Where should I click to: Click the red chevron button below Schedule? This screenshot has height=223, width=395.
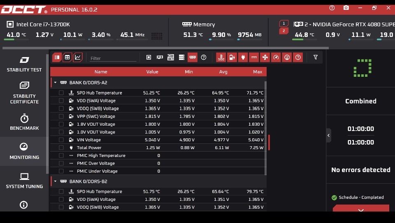tap(361, 209)
